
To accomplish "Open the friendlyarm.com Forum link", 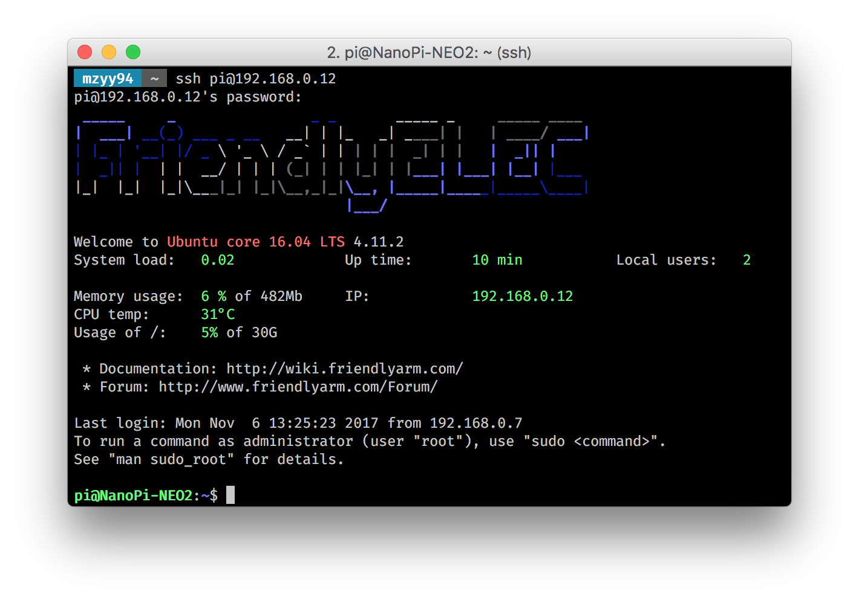I will pyautogui.click(x=298, y=387).
